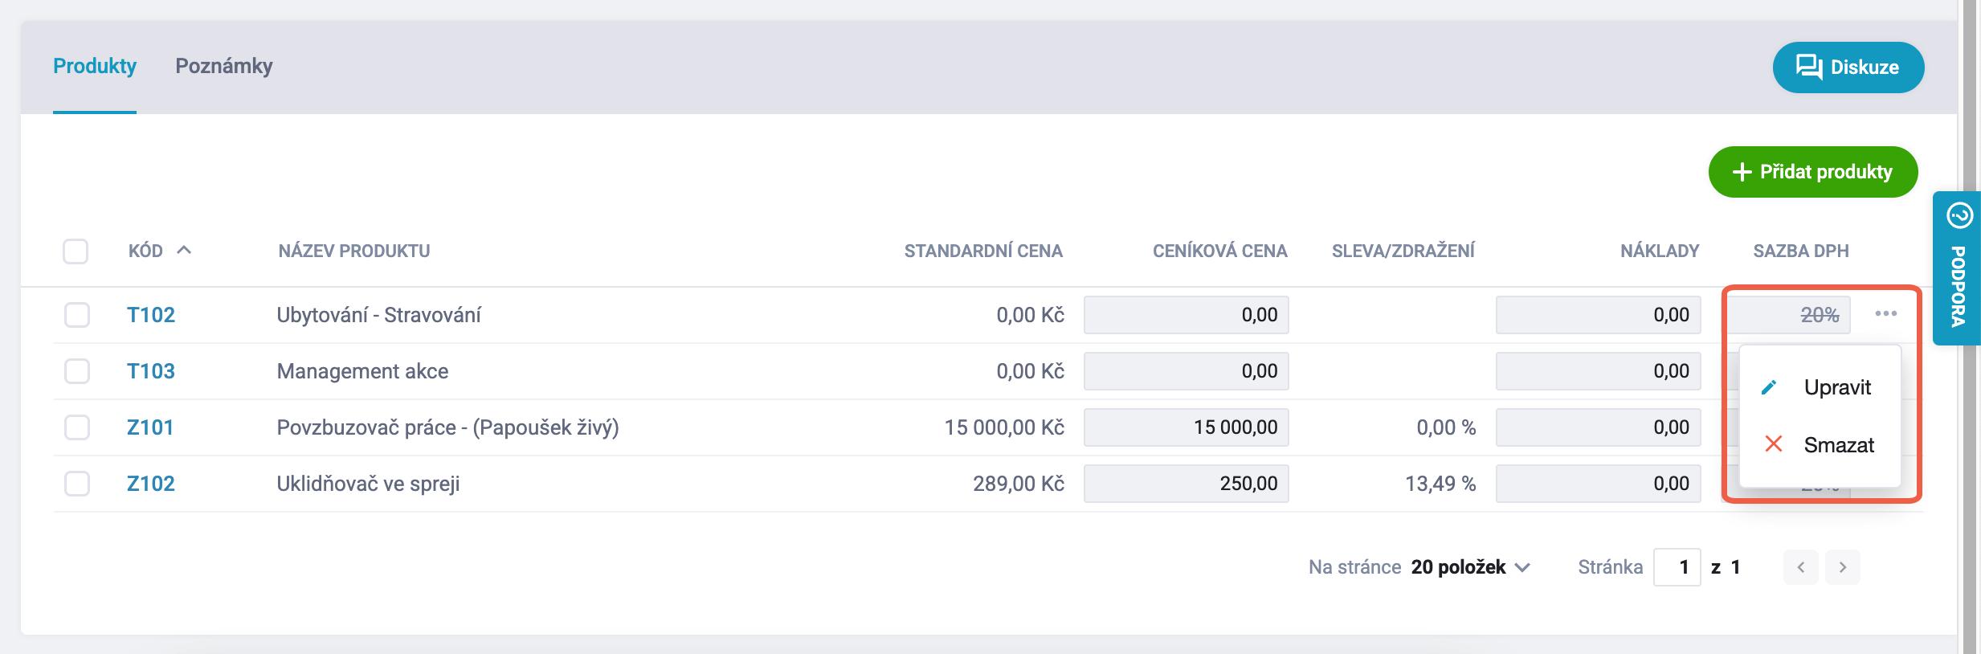Switch to the Poznámky tab

tap(223, 66)
